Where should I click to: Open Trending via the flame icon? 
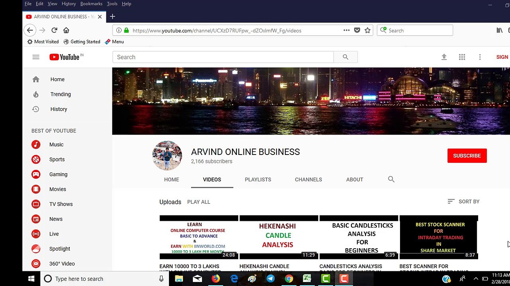pyautogui.click(x=36, y=94)
